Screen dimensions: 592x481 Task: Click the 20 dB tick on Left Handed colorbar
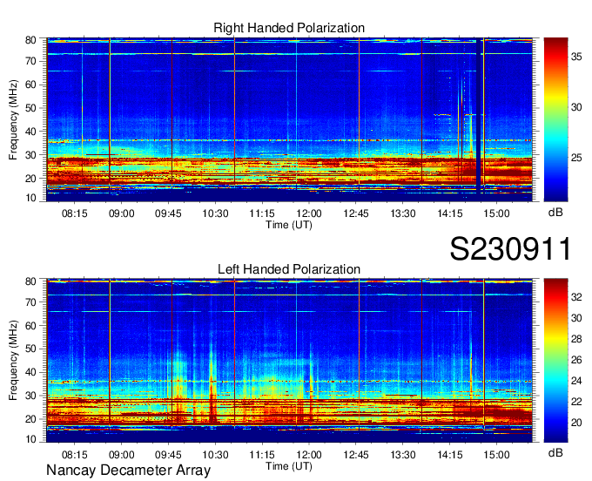576,423
